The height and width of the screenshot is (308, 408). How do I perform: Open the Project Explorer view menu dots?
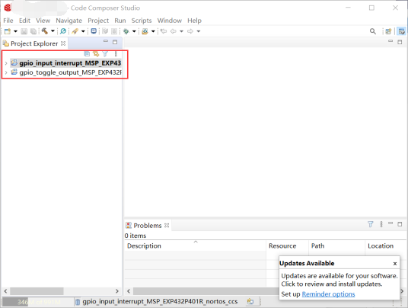(x=116, y=54)
